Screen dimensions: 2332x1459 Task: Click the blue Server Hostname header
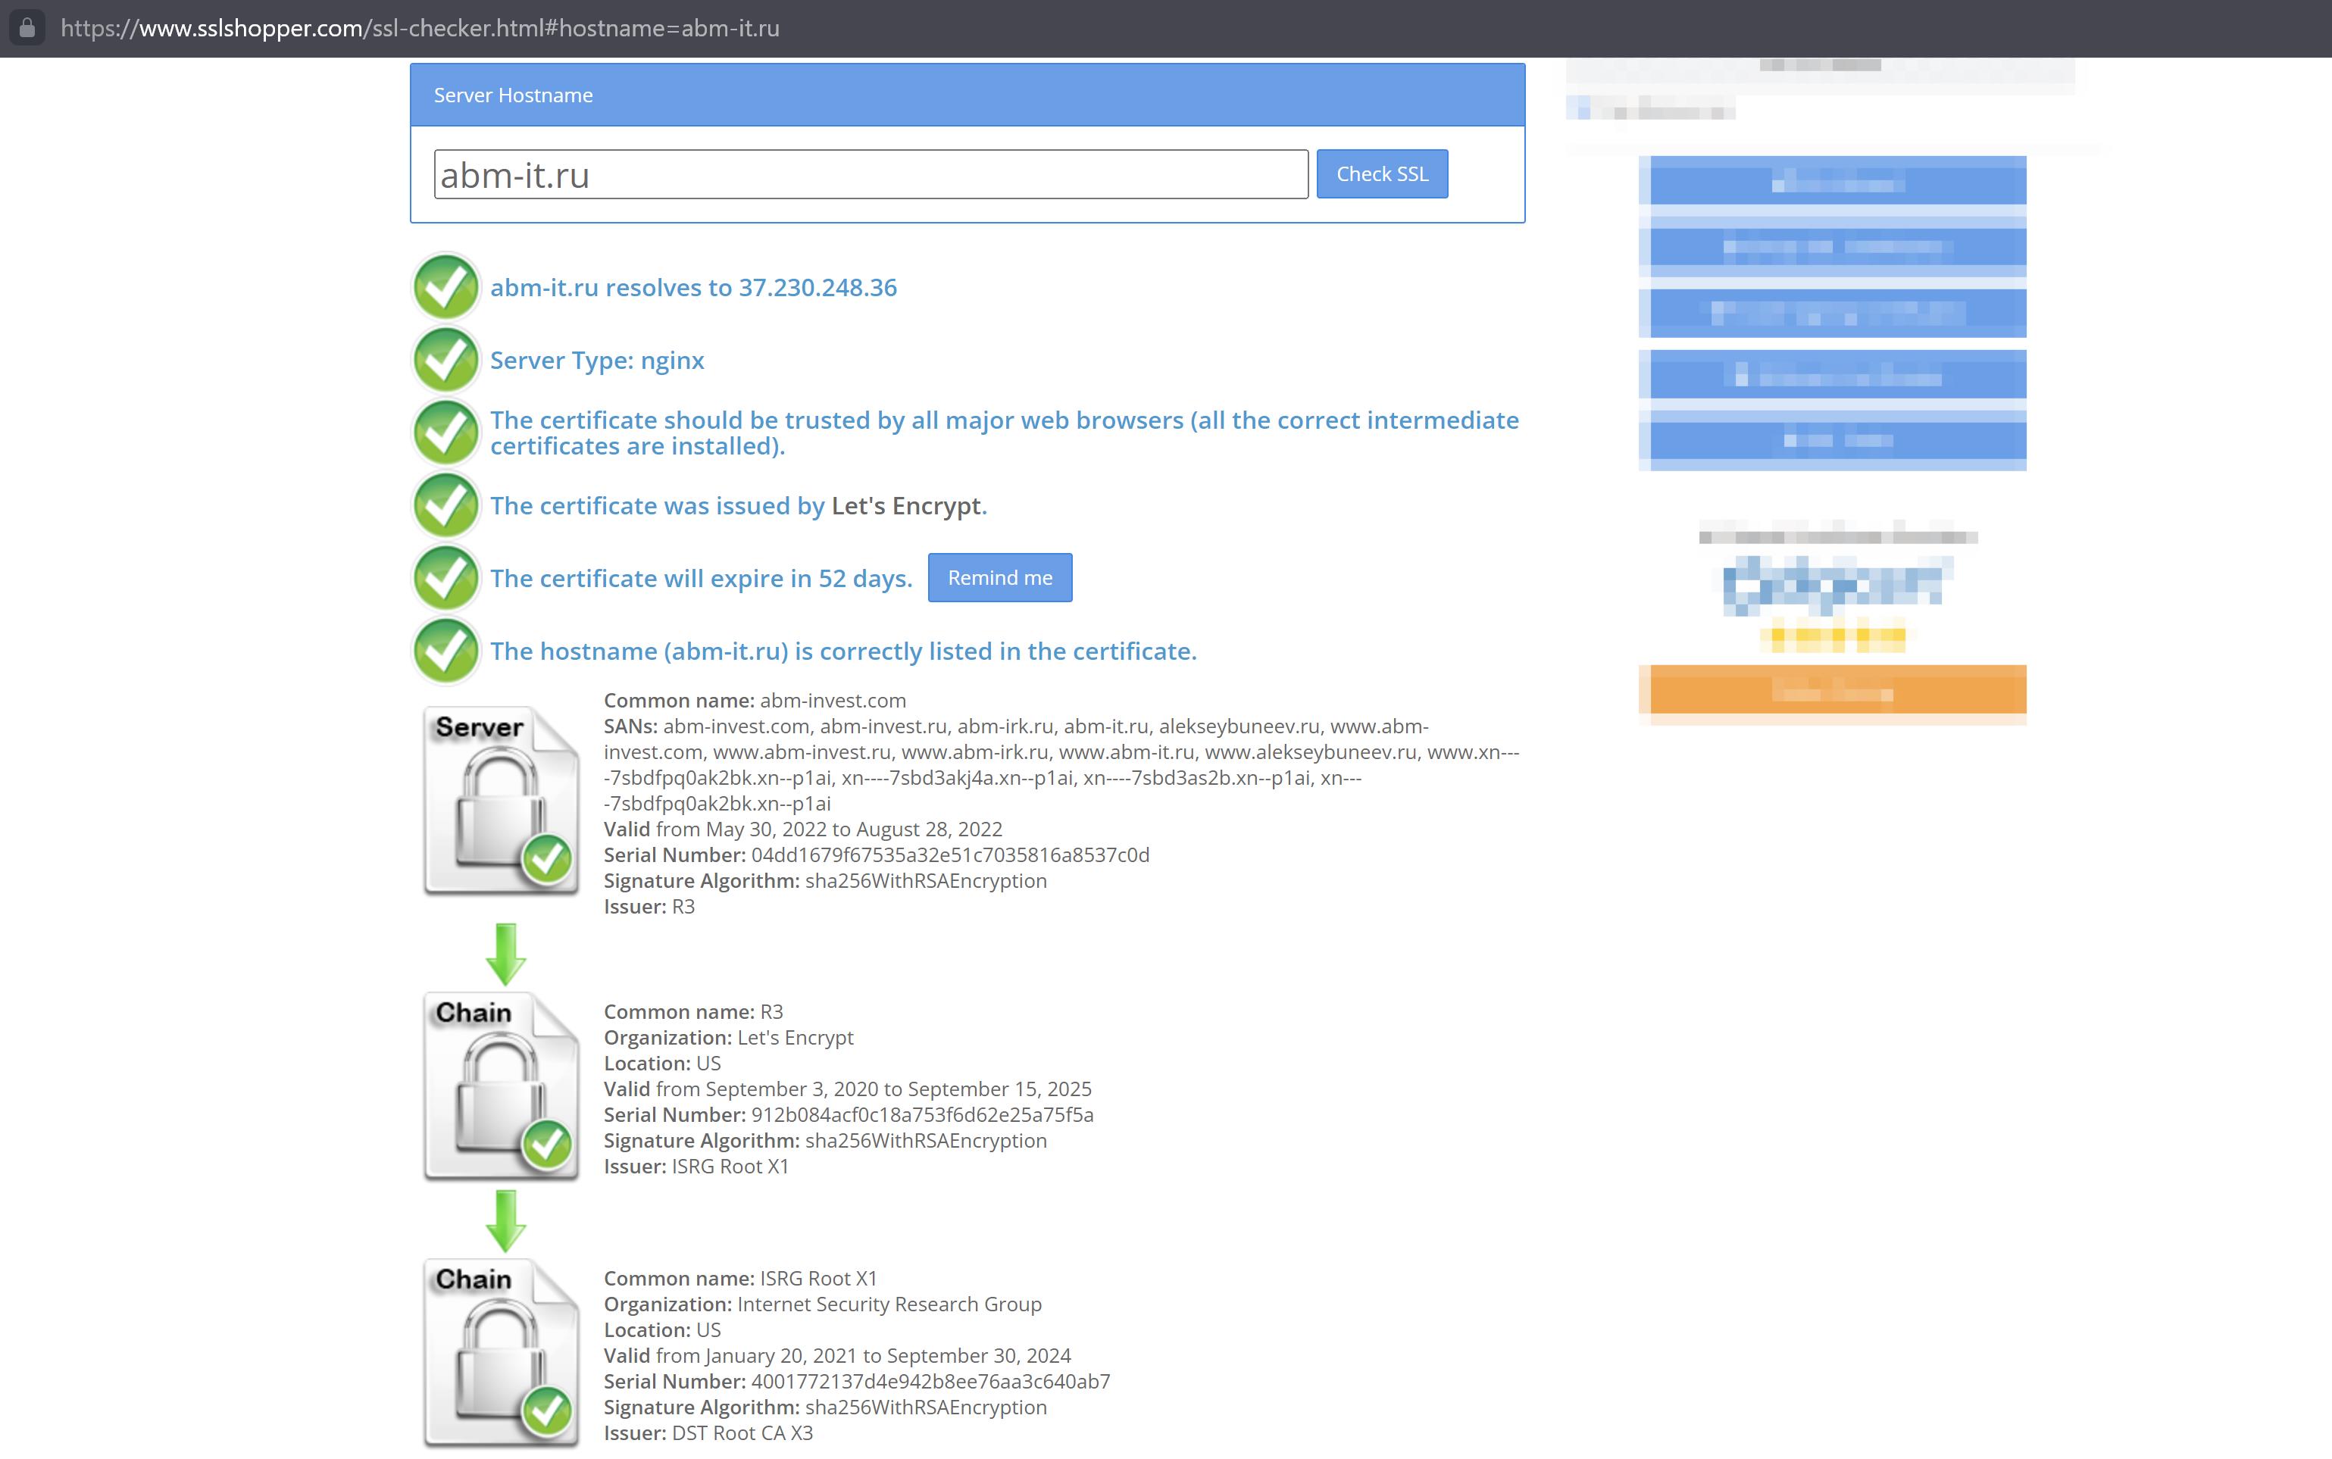pos(512,95)
